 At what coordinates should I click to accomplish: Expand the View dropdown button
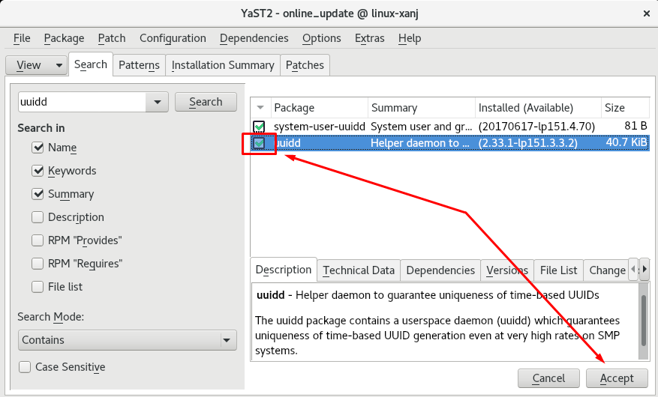pos(37,65)
